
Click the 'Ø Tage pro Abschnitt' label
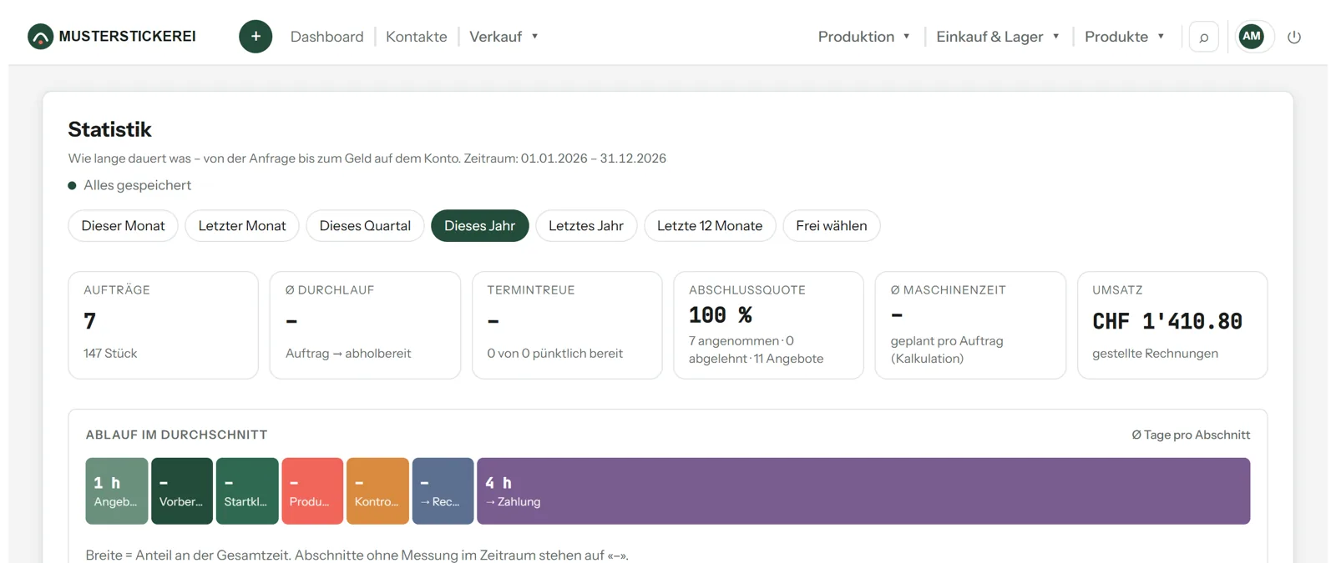[x=1191, y=435]
